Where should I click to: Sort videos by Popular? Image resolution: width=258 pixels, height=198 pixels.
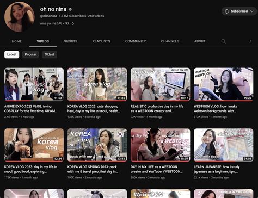pyautogui.click(x=30, y=54)
